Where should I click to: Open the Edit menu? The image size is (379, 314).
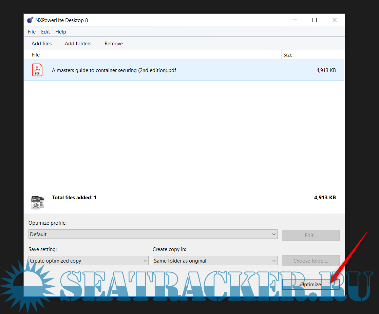coord(45,32)
